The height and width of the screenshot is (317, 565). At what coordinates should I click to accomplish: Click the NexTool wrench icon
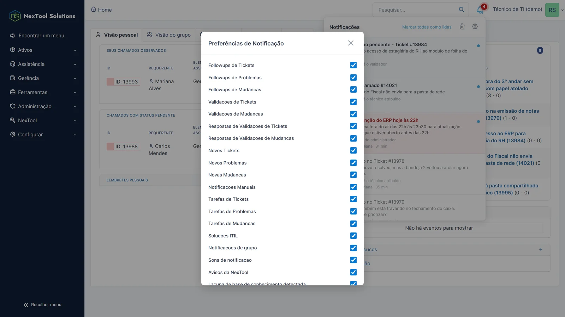13,120
